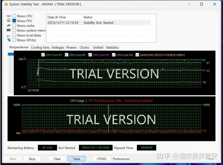Click the 2023/12/11 22:14:59 log timestamp
This screenshot has height=165, width=223.
[x=63, y=23]
